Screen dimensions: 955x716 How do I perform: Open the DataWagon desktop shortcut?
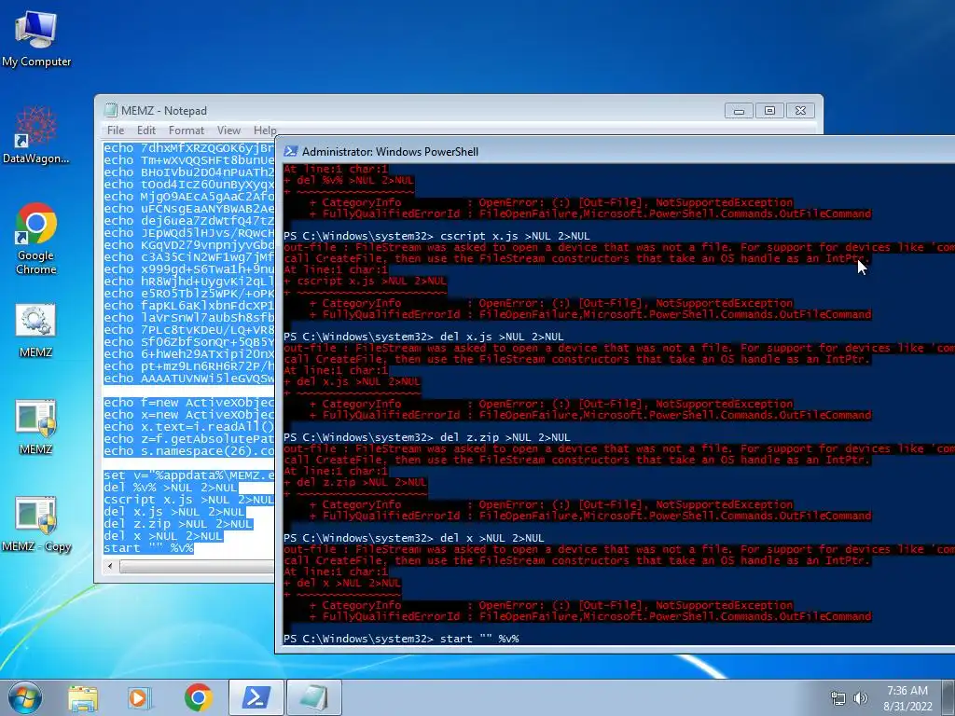(36, 135)
